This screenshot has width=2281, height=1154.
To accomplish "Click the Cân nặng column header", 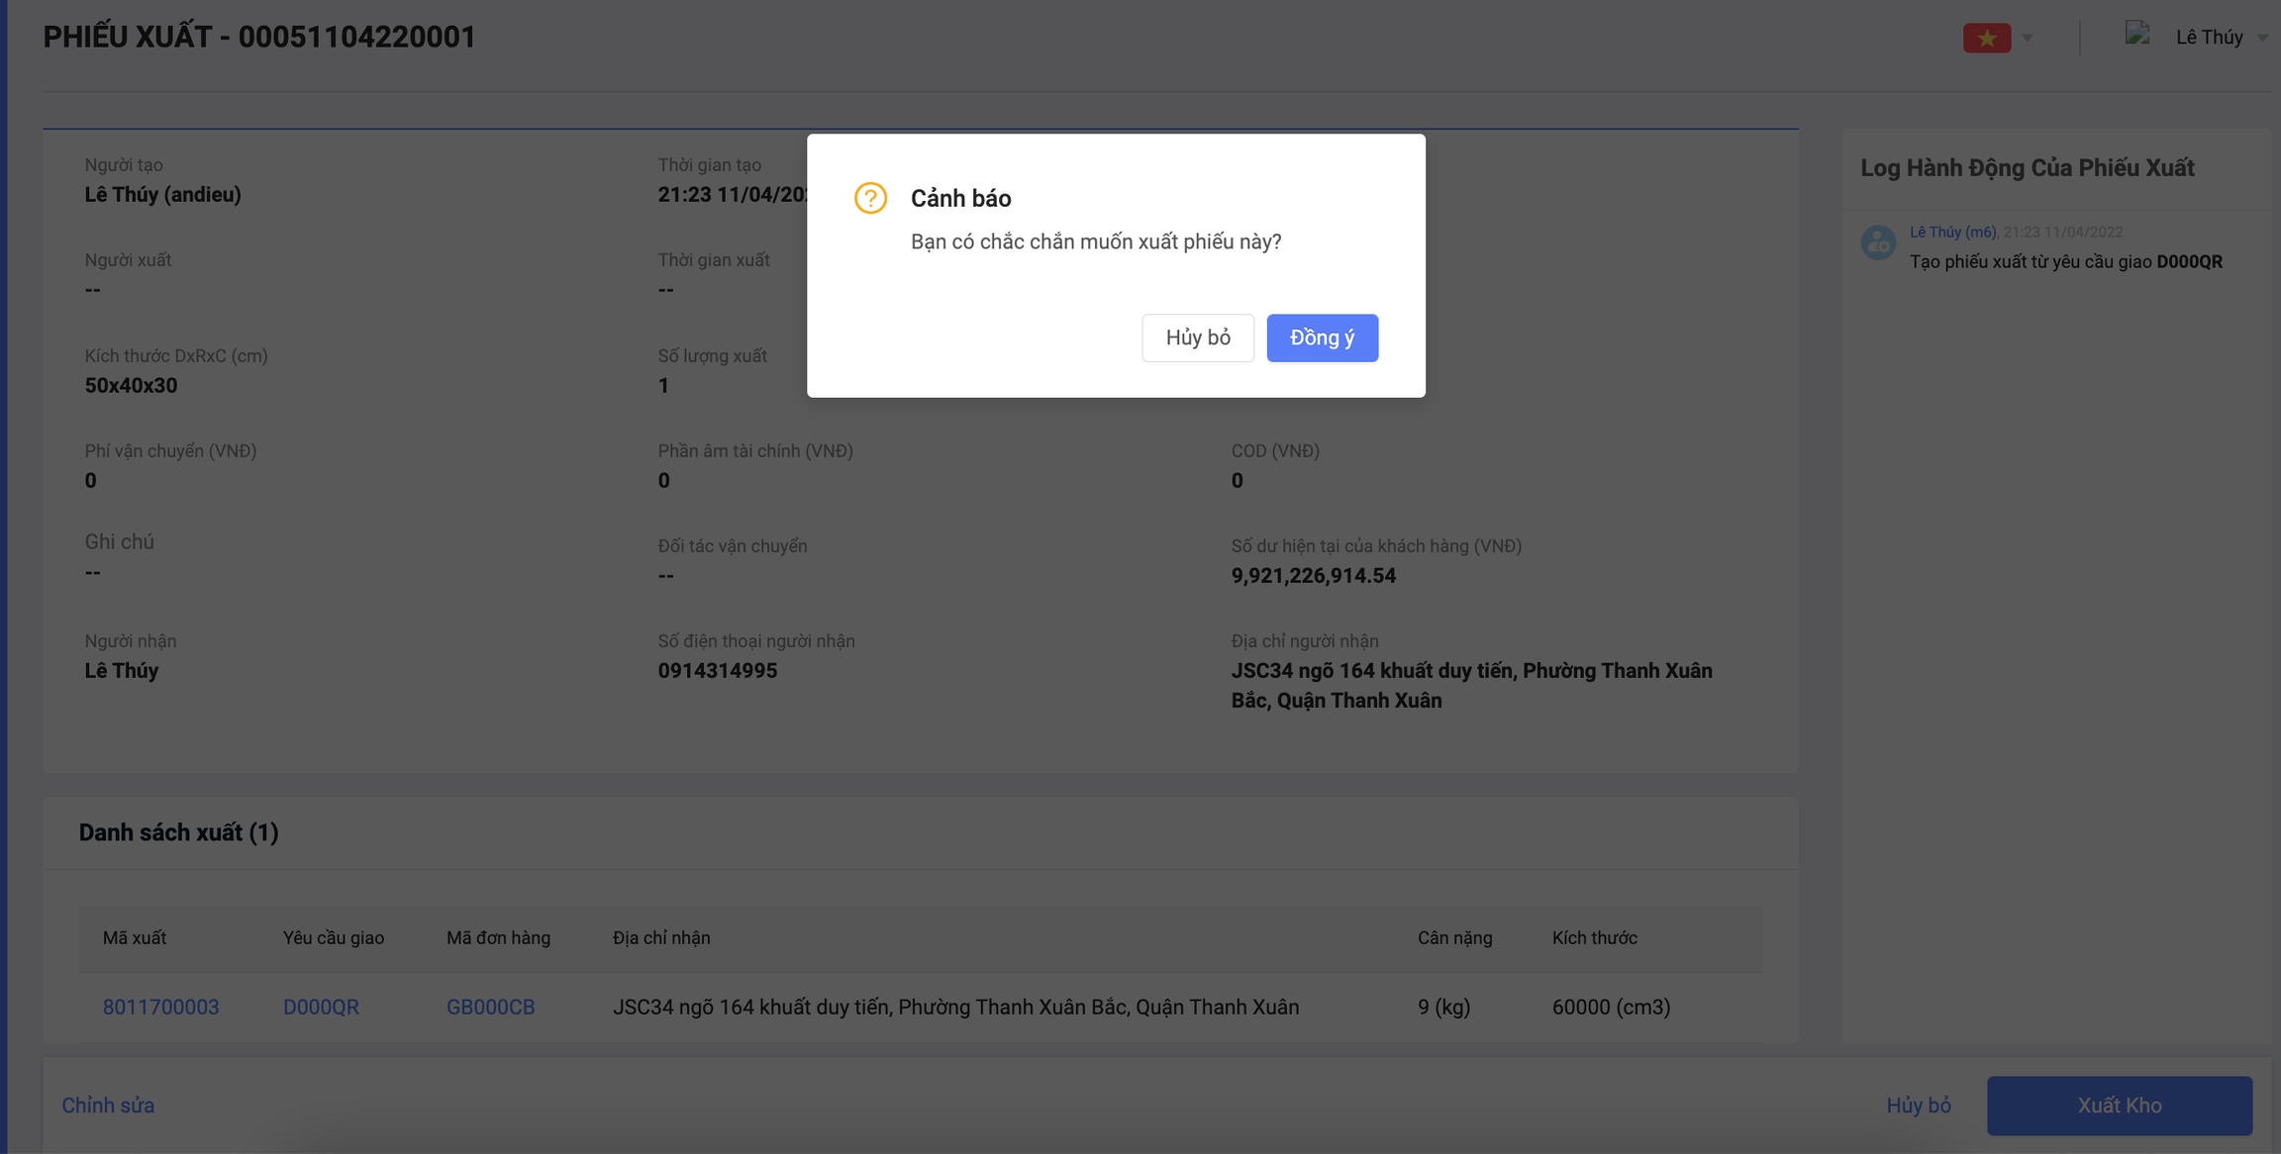I will (x=1454, y=937).
